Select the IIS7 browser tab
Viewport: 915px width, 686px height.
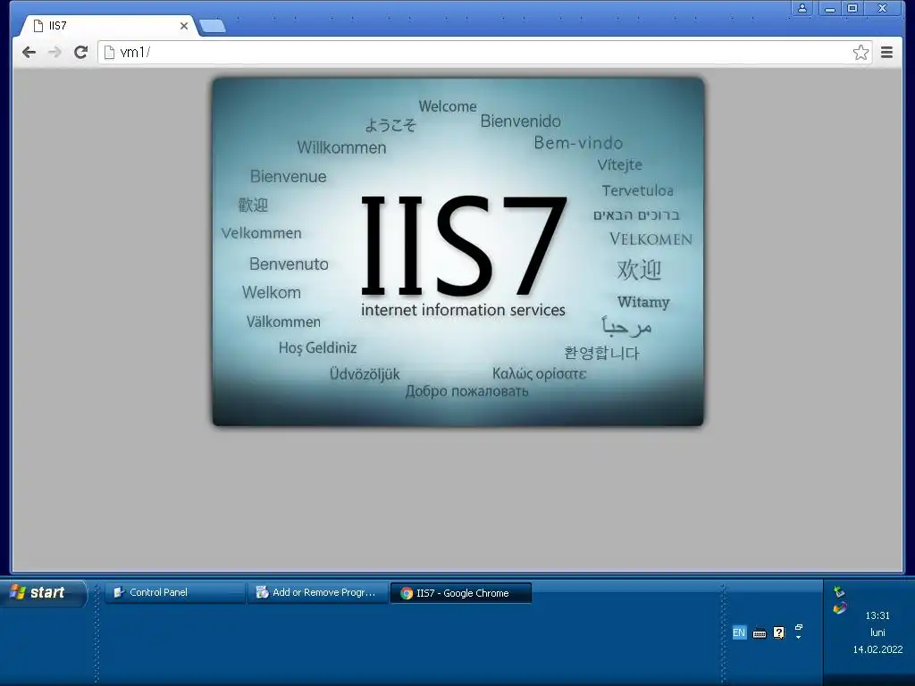click(x=110, y=26)
